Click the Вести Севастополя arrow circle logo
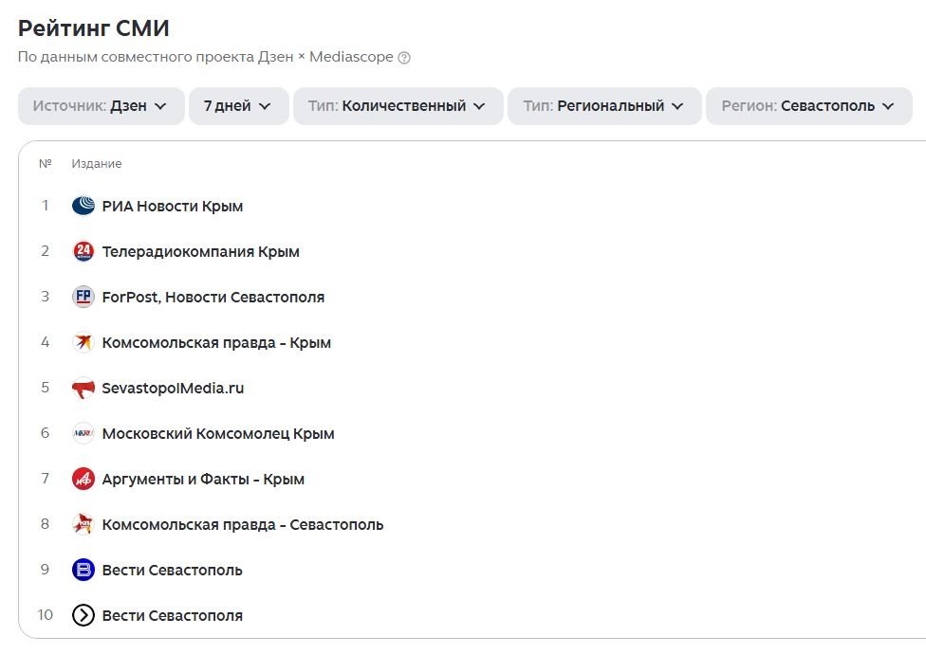The width and height of the screenshot is (926, 654). [83, 615]
